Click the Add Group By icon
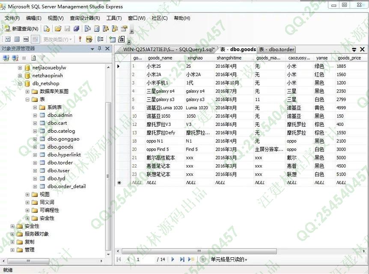The width and height of the screenshot is (369, 274). pyautogui.click(x=101, y=39)
